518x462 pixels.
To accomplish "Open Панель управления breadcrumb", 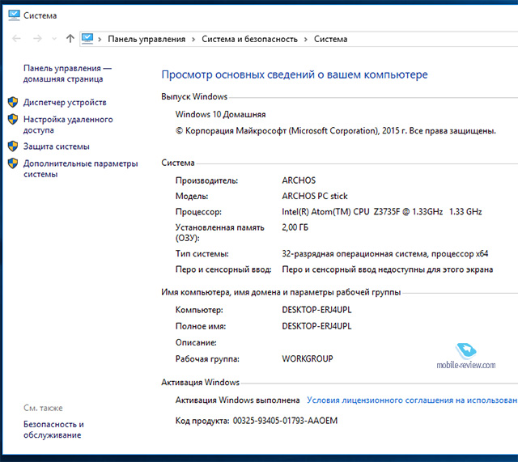I will (146, 40).
